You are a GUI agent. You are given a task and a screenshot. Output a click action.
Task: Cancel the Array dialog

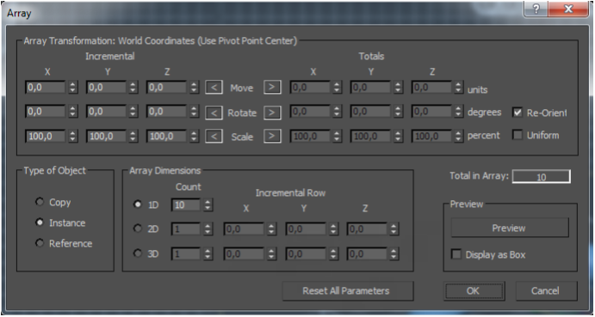click(x=546, y=291)
